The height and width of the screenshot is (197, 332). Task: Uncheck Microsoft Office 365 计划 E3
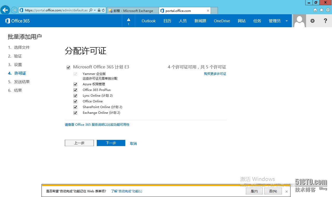(68, 67)
